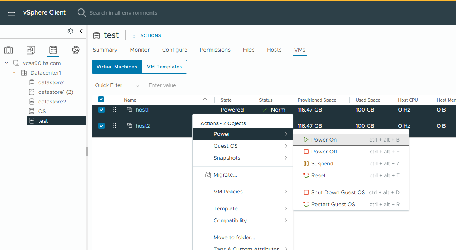Click the Datacenter1 datacenter icon
Viewport: 456px width, 250px height.
pos(24,73)
